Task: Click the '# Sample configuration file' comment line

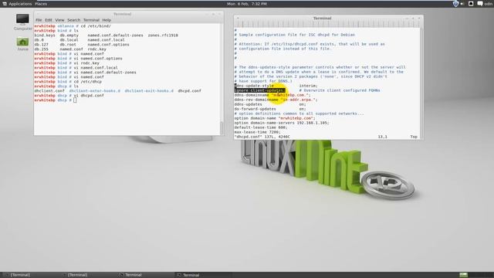Action: point(295,35)
